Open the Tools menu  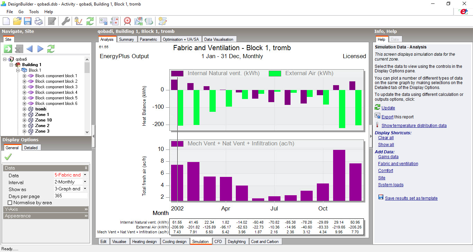point(34,12)
